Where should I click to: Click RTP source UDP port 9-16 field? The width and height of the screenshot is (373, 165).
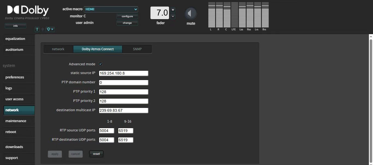click(126, 131)
